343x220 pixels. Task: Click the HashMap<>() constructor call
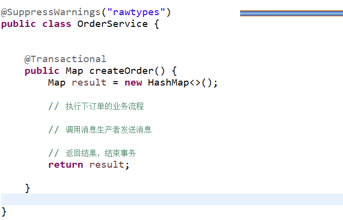click(180, 83)
